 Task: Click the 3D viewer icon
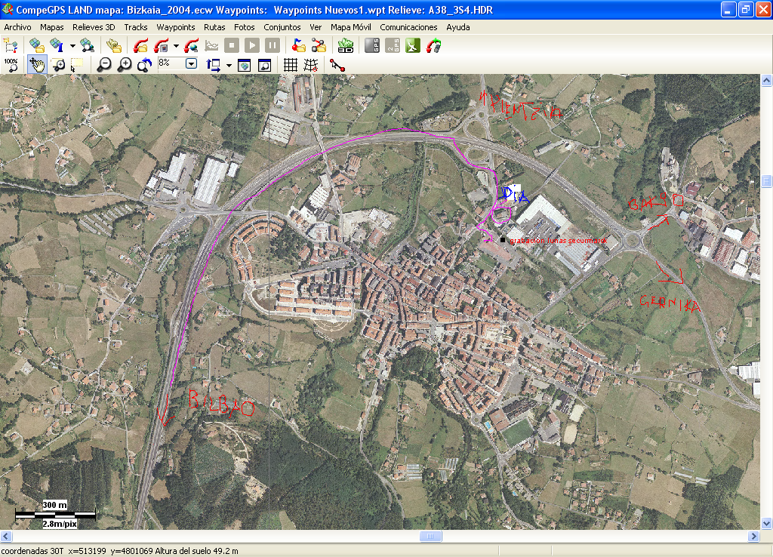click(346, 45)
